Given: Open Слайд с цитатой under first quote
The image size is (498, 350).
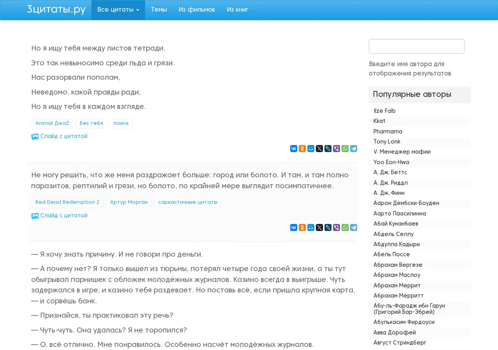Looking at the screenshot, I should pos(59,136).
